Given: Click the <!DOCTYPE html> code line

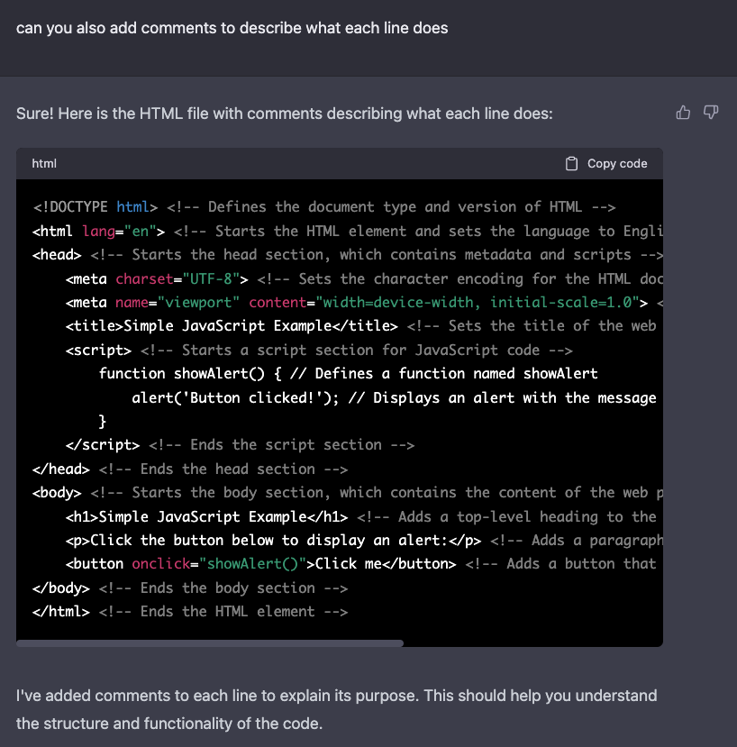Looking at the screenshot, I should pos(324,206).
